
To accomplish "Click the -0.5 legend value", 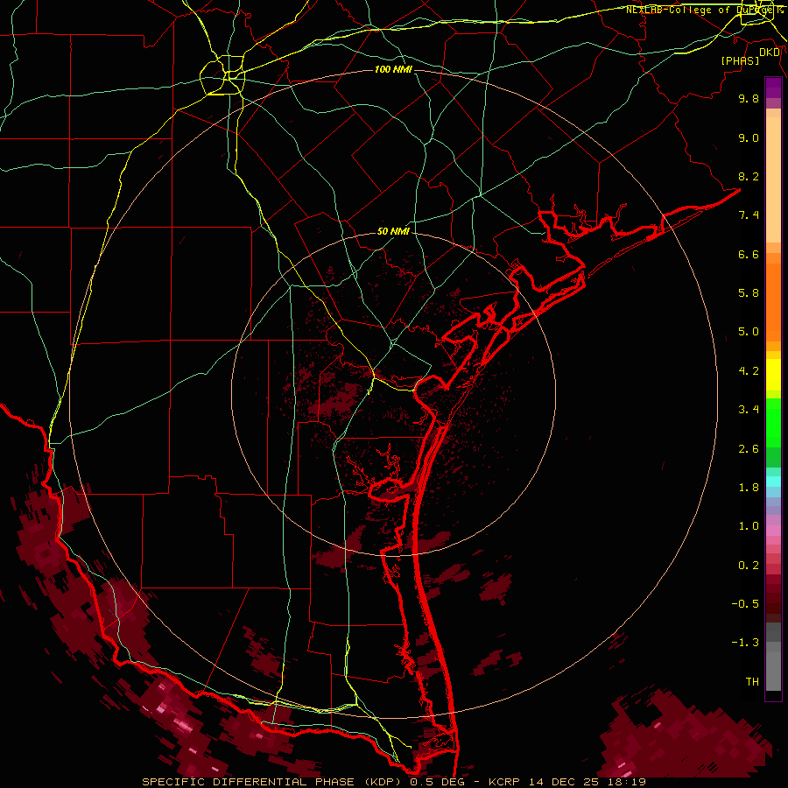I will point(745,604).
